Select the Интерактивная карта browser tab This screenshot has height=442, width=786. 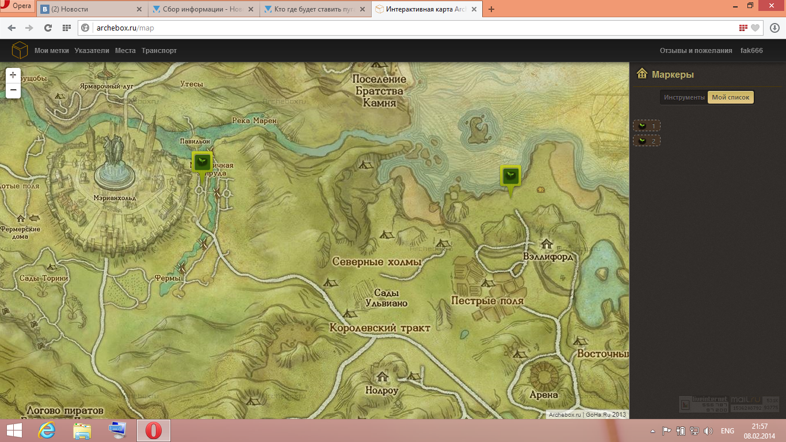tap(426, 9)
